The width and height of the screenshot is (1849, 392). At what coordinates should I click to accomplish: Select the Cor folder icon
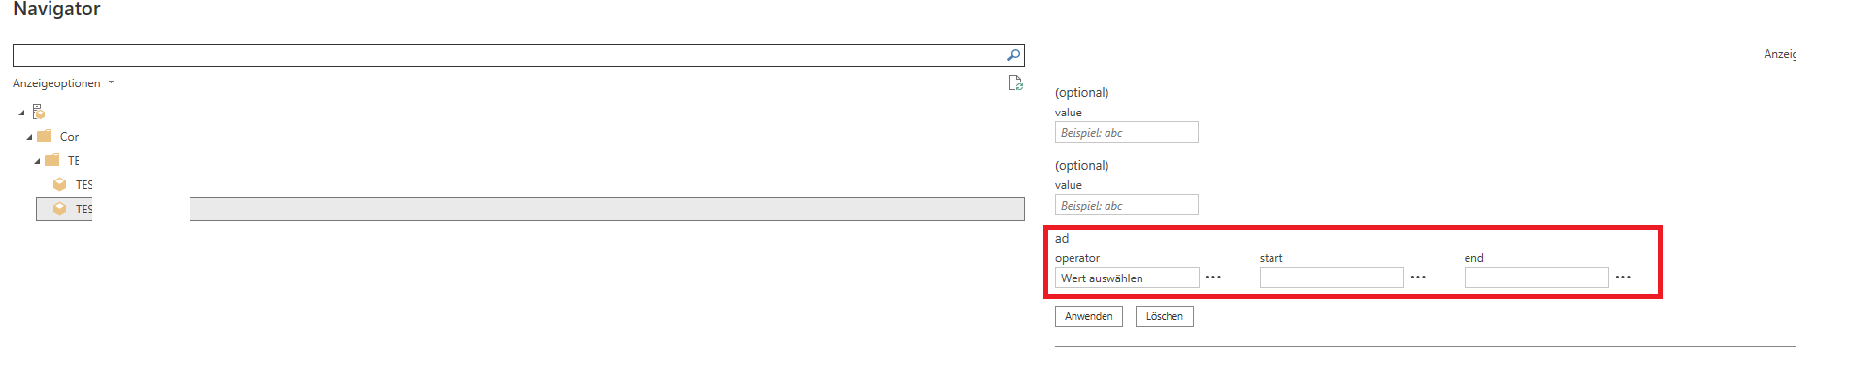pyautogui.click(x=44, y=136)
